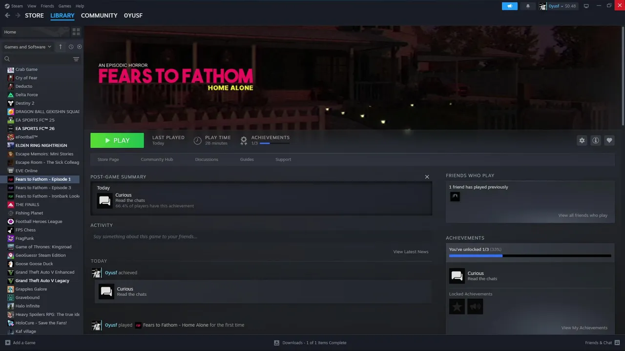Open the Community Hub link
This screenshot has height=351, width=625.
coord(157,159)
